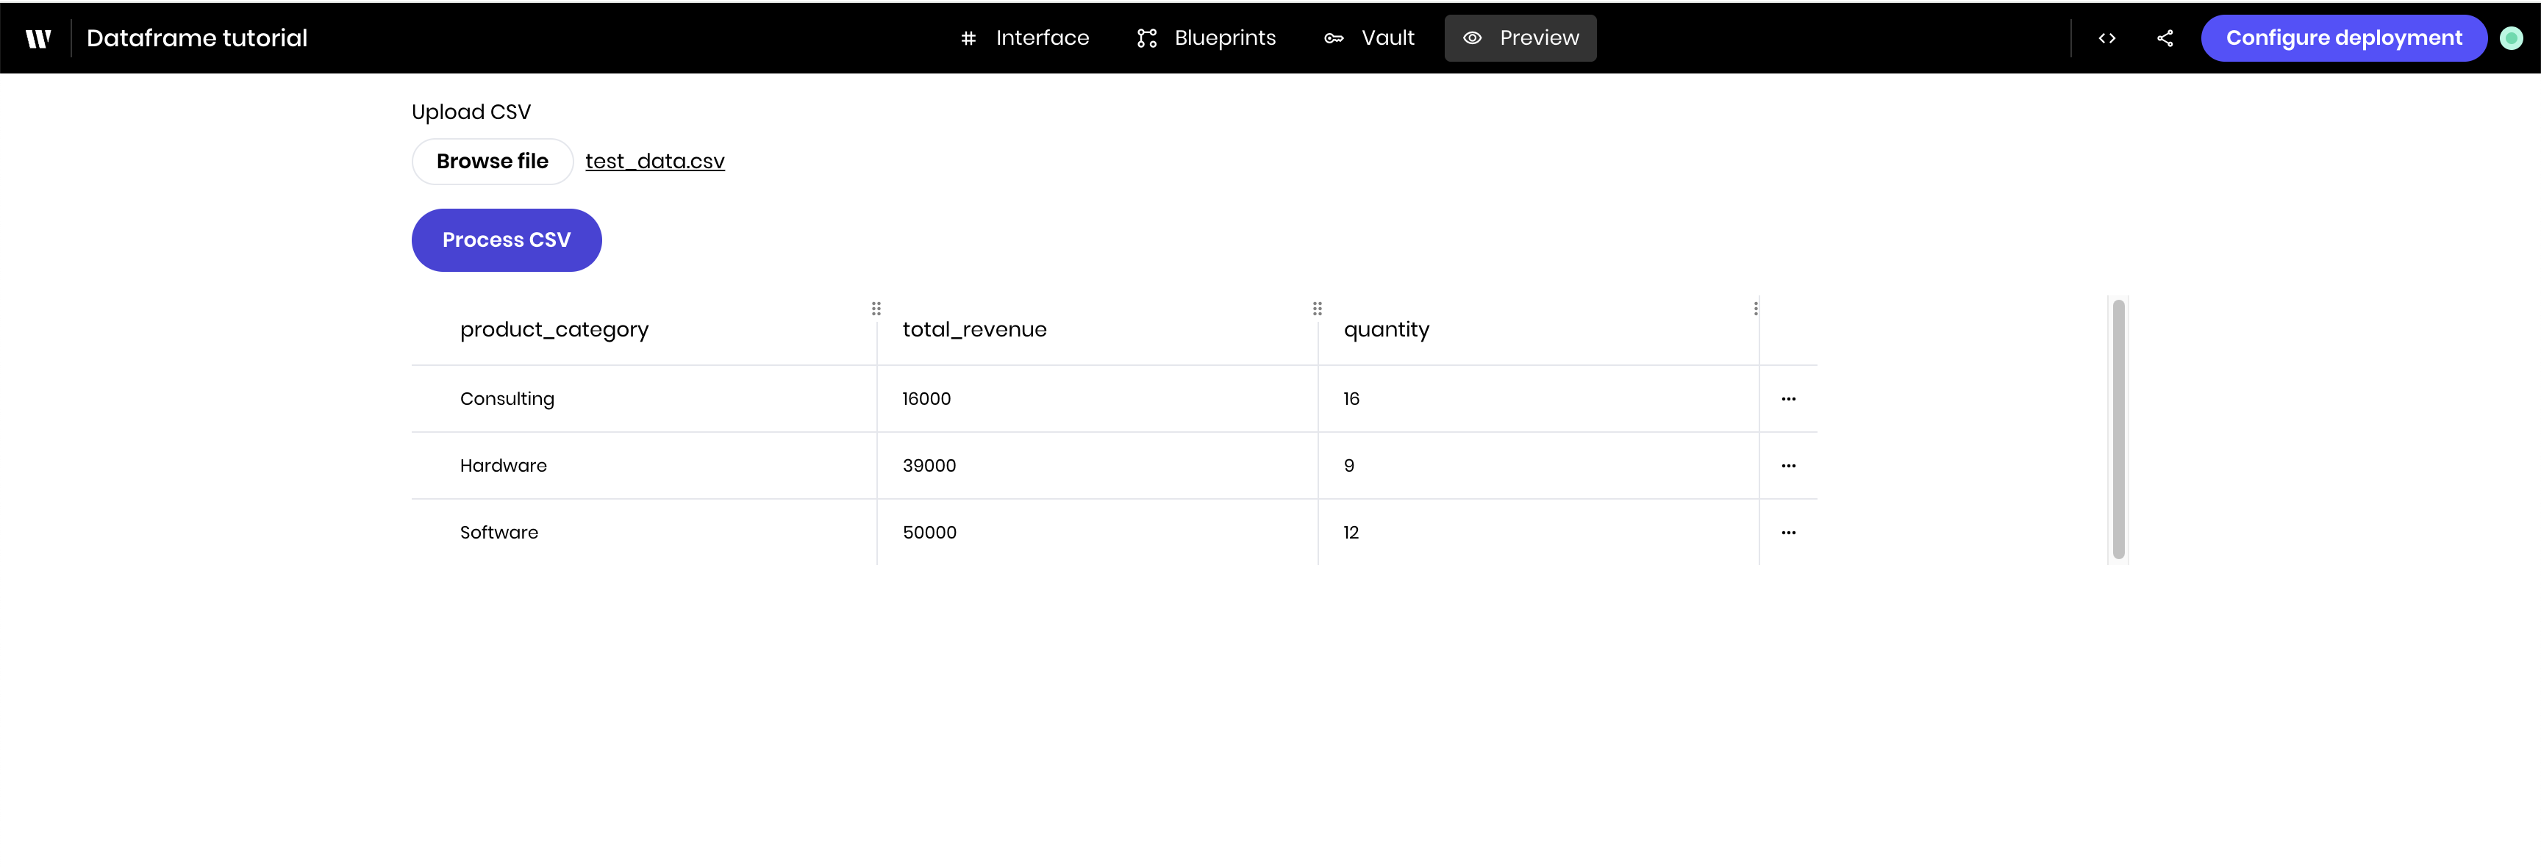Click the quantity column drag handle
Image resolution: width=2541 pixels, height=867 pixels.
point(1756,309)
